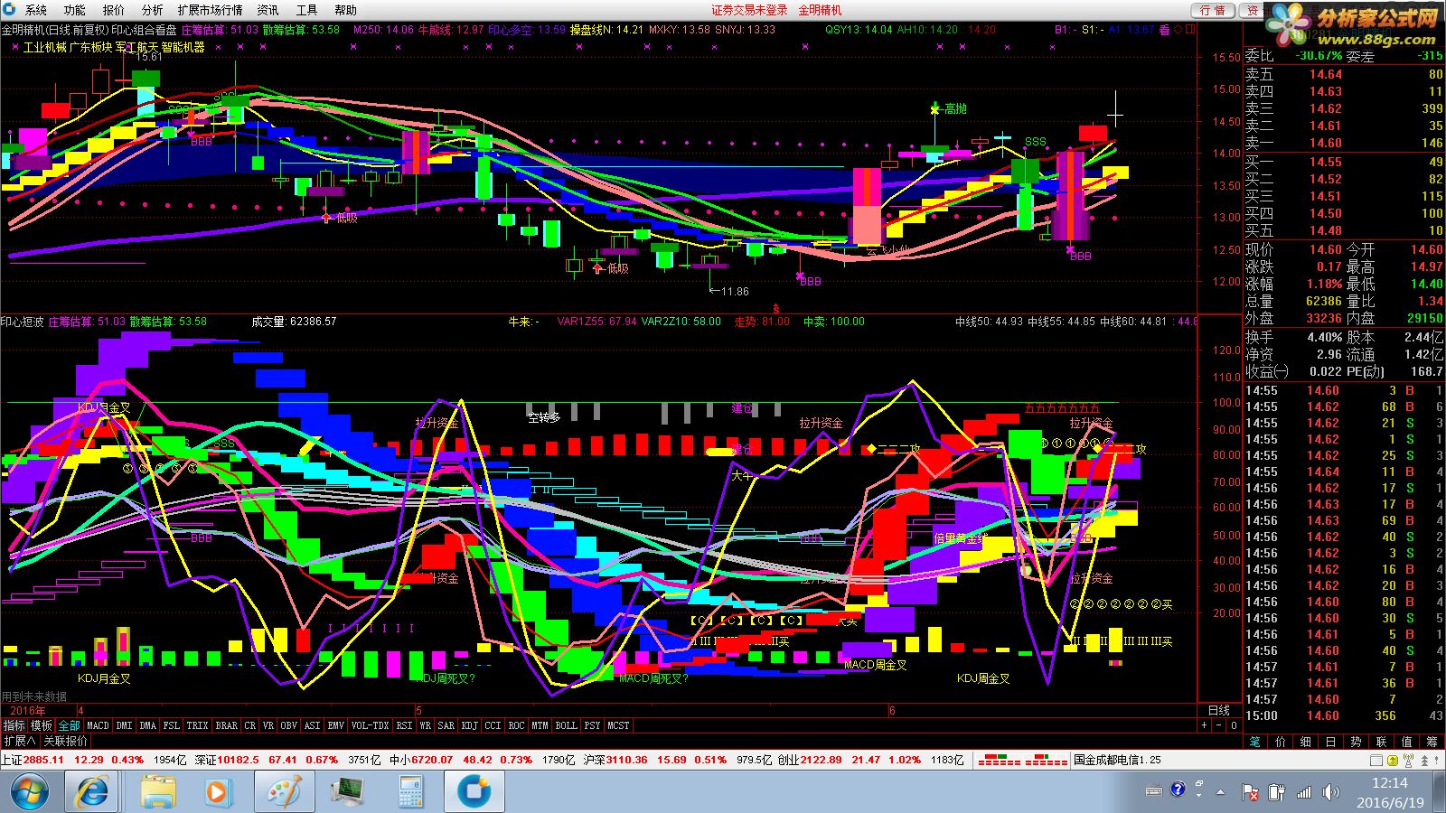Click the minus zoom button under 日线
The width and height of the screenshot is (1446, 813).
coord(1218,725)
